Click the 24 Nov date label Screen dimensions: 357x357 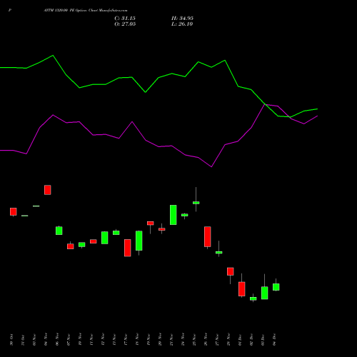tap(183, 339)
